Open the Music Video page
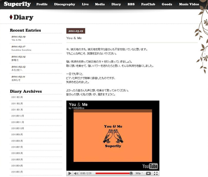 coord(189,4)
